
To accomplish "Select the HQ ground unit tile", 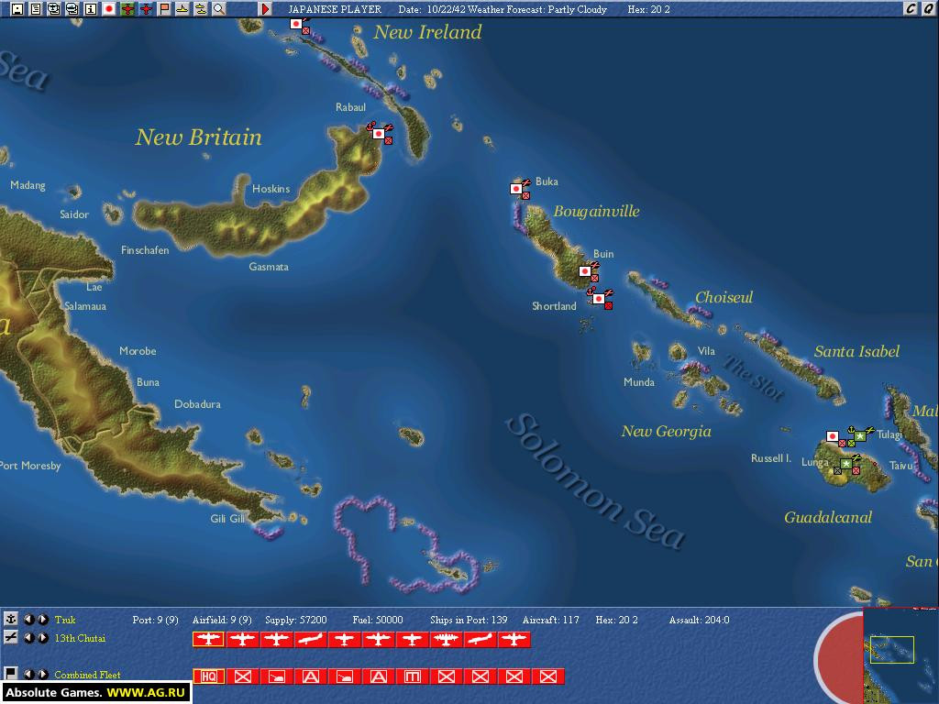I will pos(208,676).
